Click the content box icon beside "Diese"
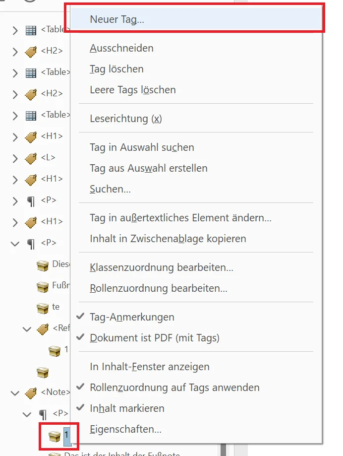Viewport: 343px width, 456px height. [43, 265]
